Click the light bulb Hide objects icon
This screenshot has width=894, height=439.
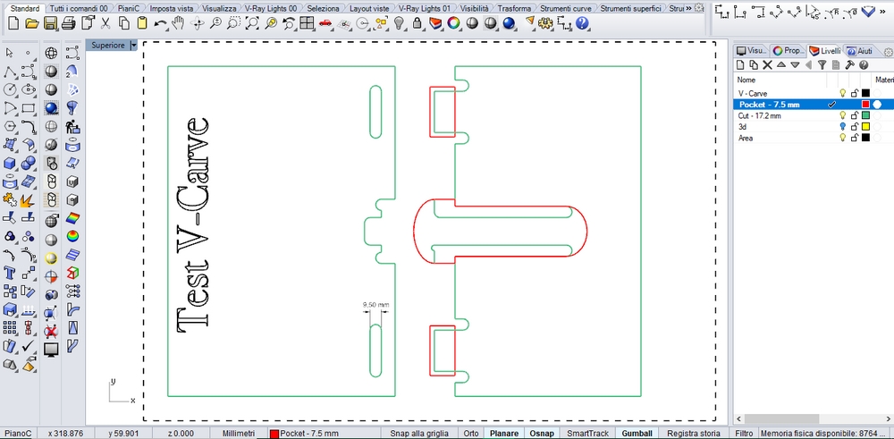(x=399, y=23)
